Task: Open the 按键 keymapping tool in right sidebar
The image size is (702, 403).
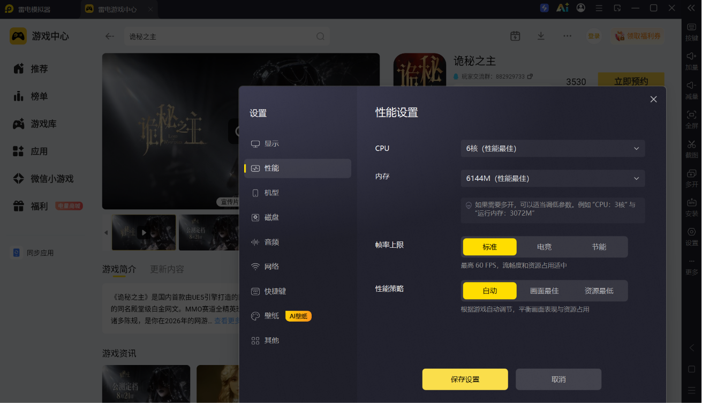Action: coord(692,32)
